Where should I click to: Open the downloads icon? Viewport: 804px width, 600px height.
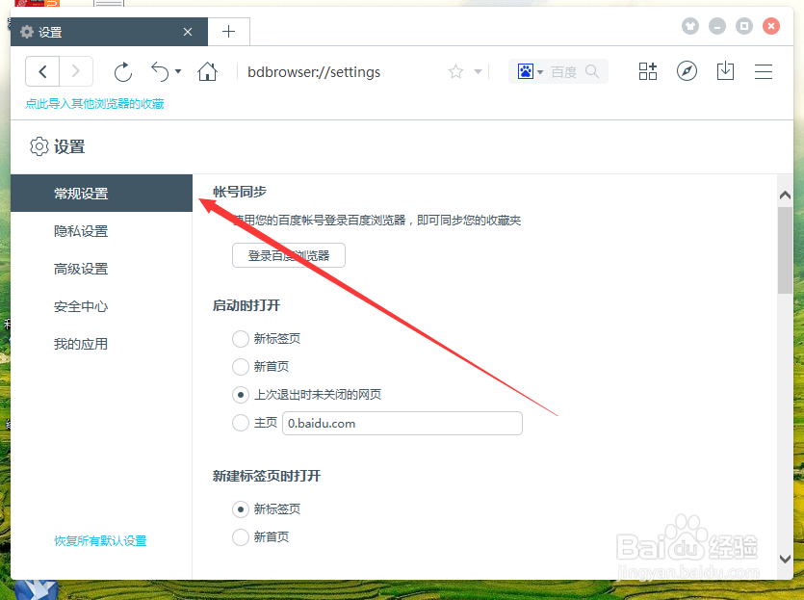(725, 70)
